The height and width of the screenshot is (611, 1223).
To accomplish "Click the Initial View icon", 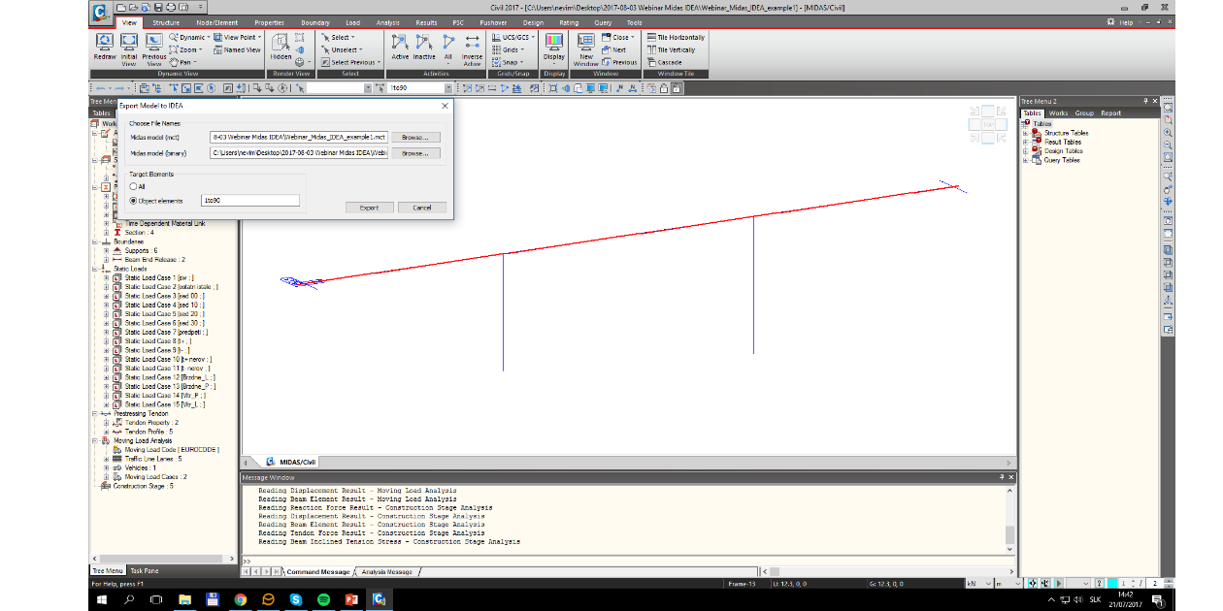I will click(129, 43).
